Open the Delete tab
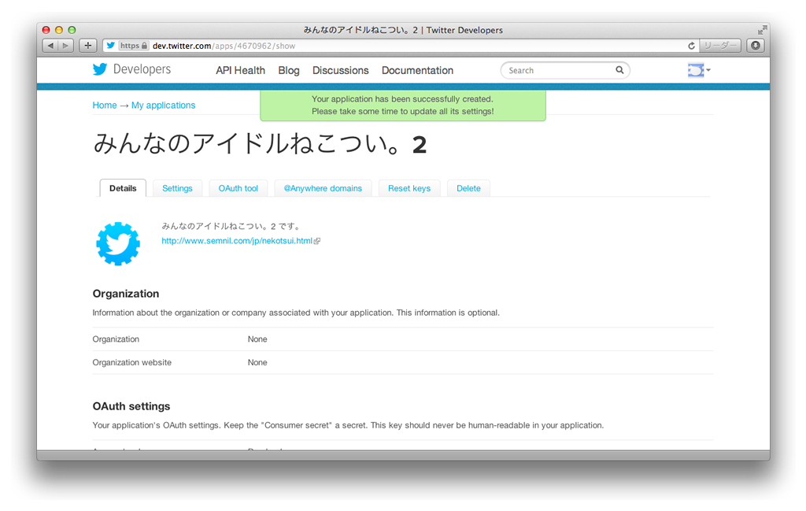The height and width of the screenshot is (511, 806). [x=468, y=188]
